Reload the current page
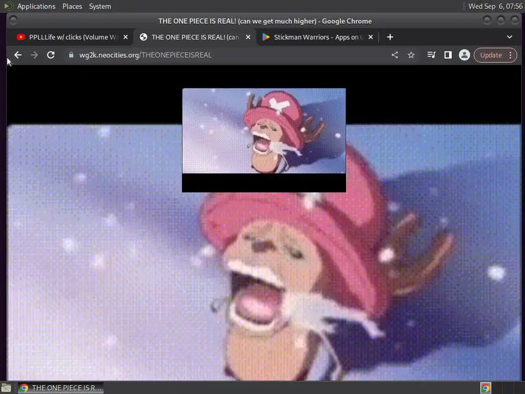Viewport: 525px width, 394px height. tap(51, 55)
